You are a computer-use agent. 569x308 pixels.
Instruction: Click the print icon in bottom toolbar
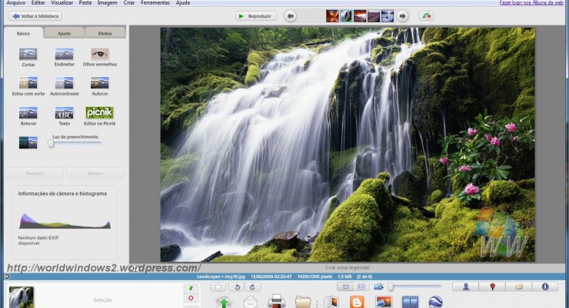coord(276,302)
